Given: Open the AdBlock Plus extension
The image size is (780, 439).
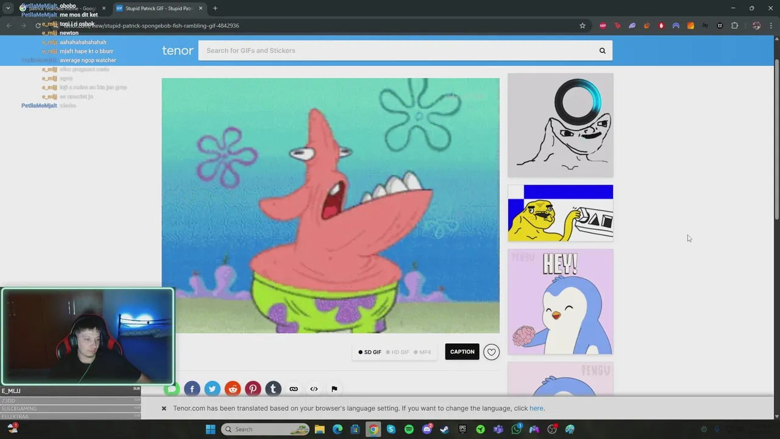Looking at the screenshot, I should (603, 26).
